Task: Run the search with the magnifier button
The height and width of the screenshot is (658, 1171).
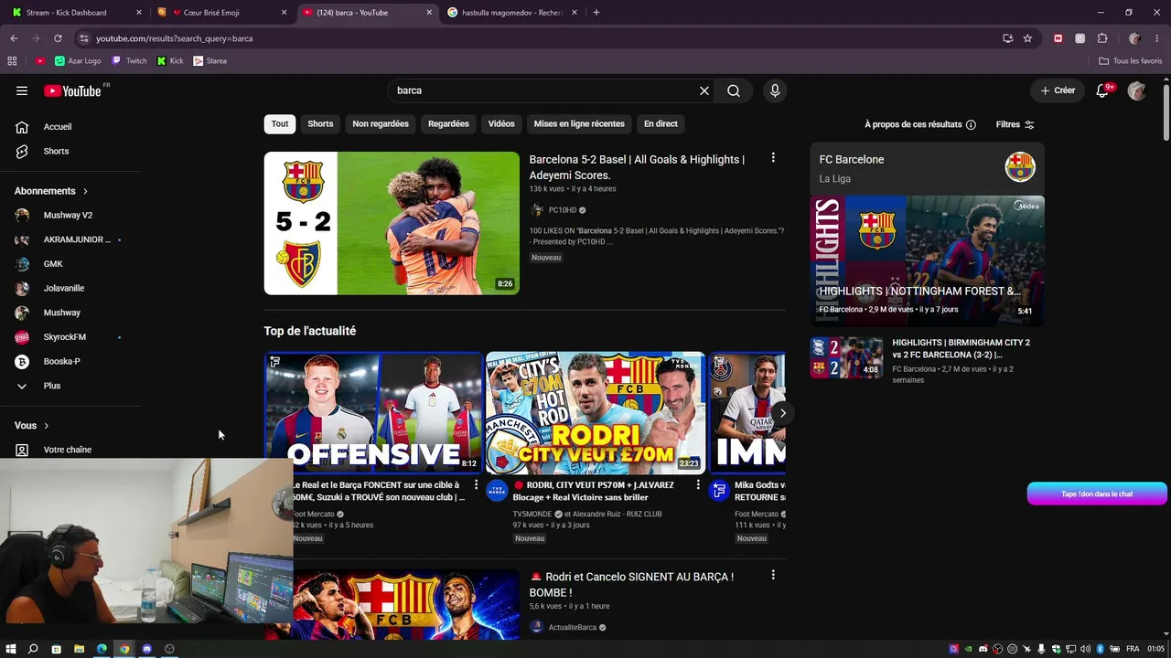Action: tap(734, 90)
